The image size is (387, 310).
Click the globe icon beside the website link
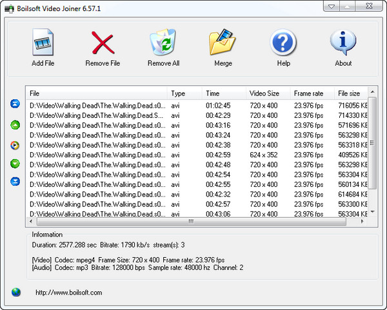pyautogui.click(x=16, y=292)
